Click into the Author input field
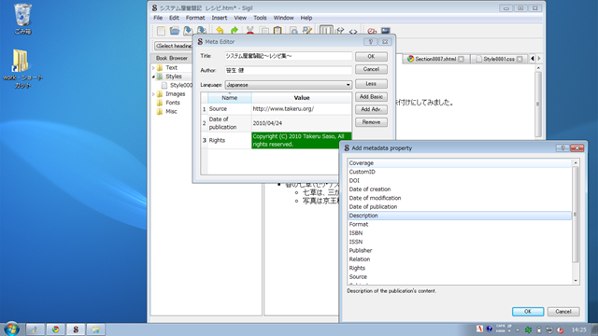 coord(289,71)
